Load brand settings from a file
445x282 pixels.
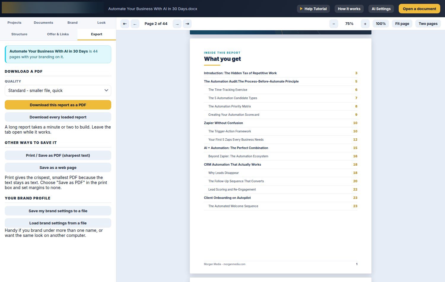58,223
